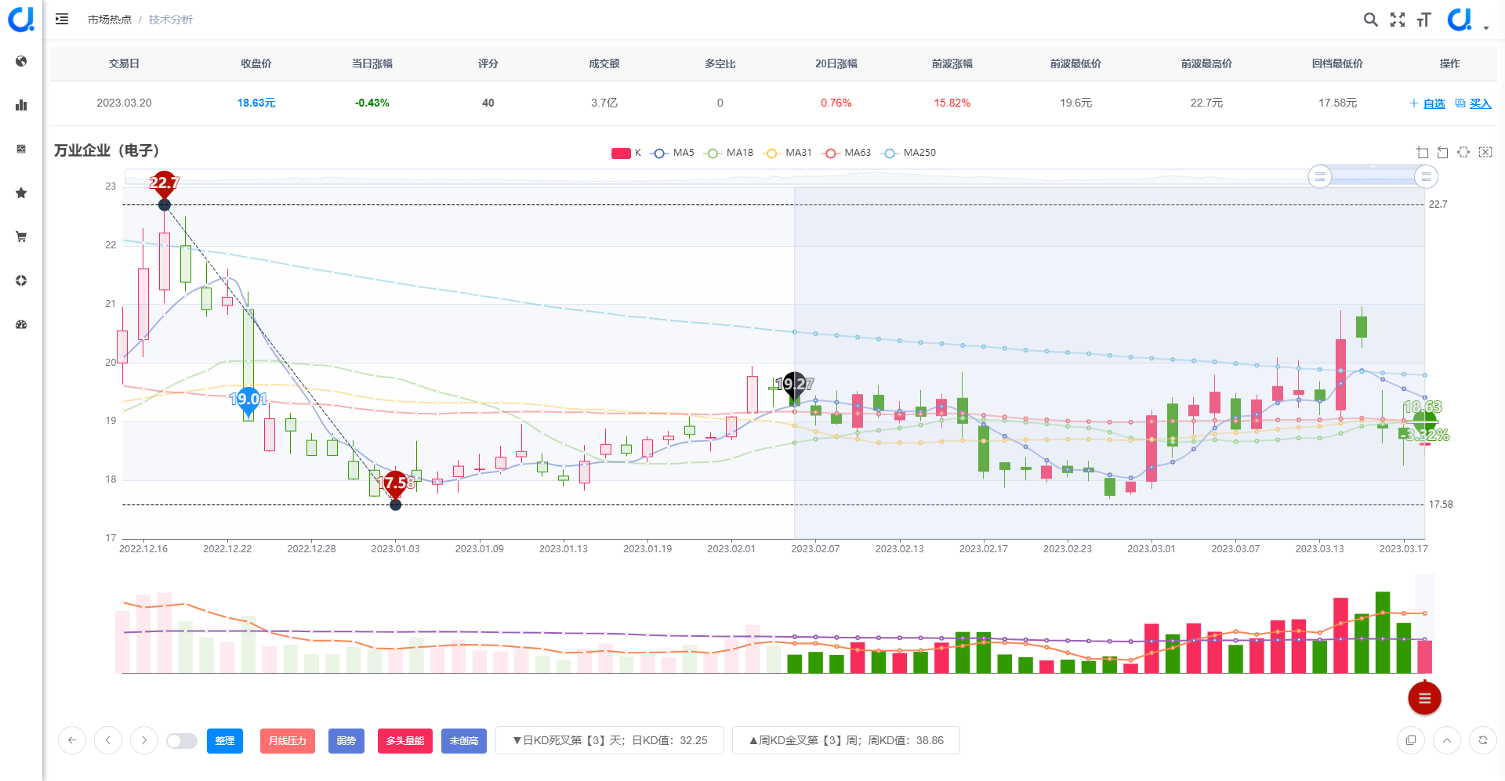Collapse the sidebar menu icon
Image resolution: width=1505 pixels, height=781 pixels.
coord(62,19)
